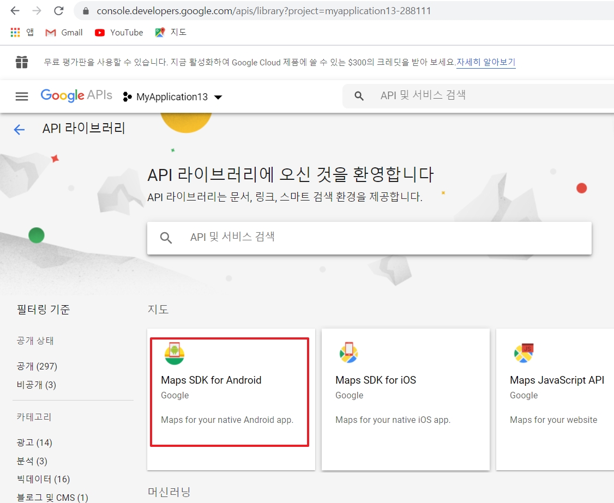Select the address bar URL

[x=263, y=11]
